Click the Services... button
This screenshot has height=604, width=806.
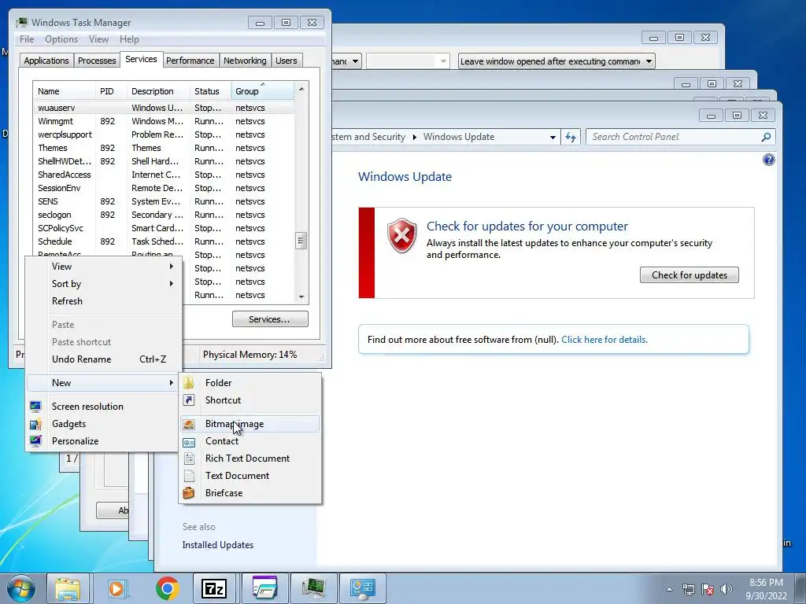click(x=270, y=319)
